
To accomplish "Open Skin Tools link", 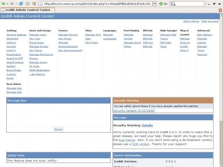I will (x=92, y=42).
